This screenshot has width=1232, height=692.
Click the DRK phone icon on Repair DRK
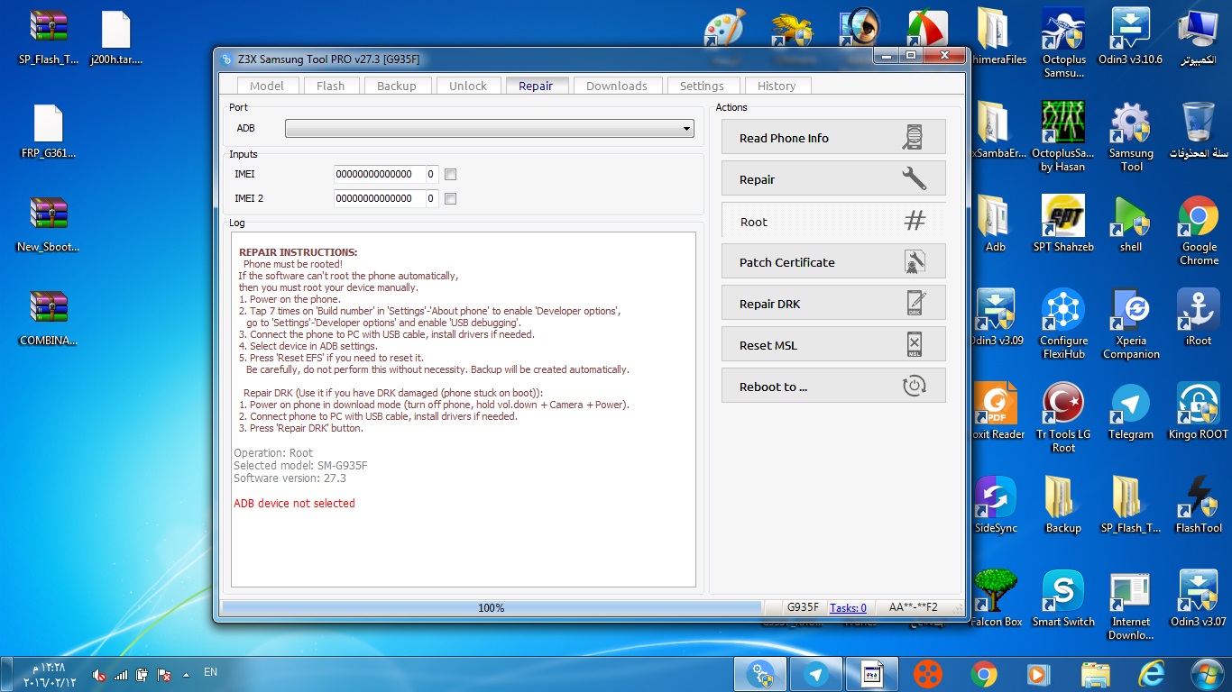[915, 303]
